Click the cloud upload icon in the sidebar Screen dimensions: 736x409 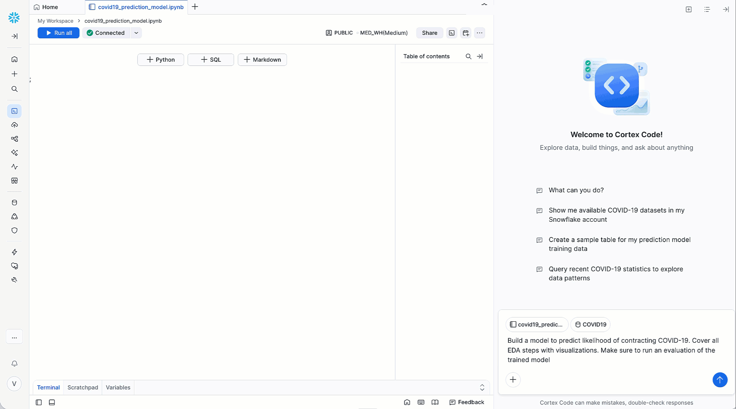14,125
